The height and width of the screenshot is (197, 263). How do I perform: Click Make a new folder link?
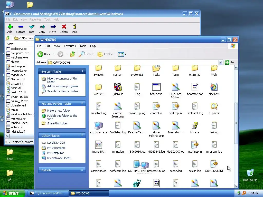coord(59,111)
